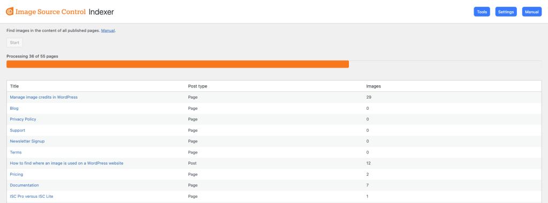548x203 pixels.
Task: Open the Tools page
Action: point(482,12)
